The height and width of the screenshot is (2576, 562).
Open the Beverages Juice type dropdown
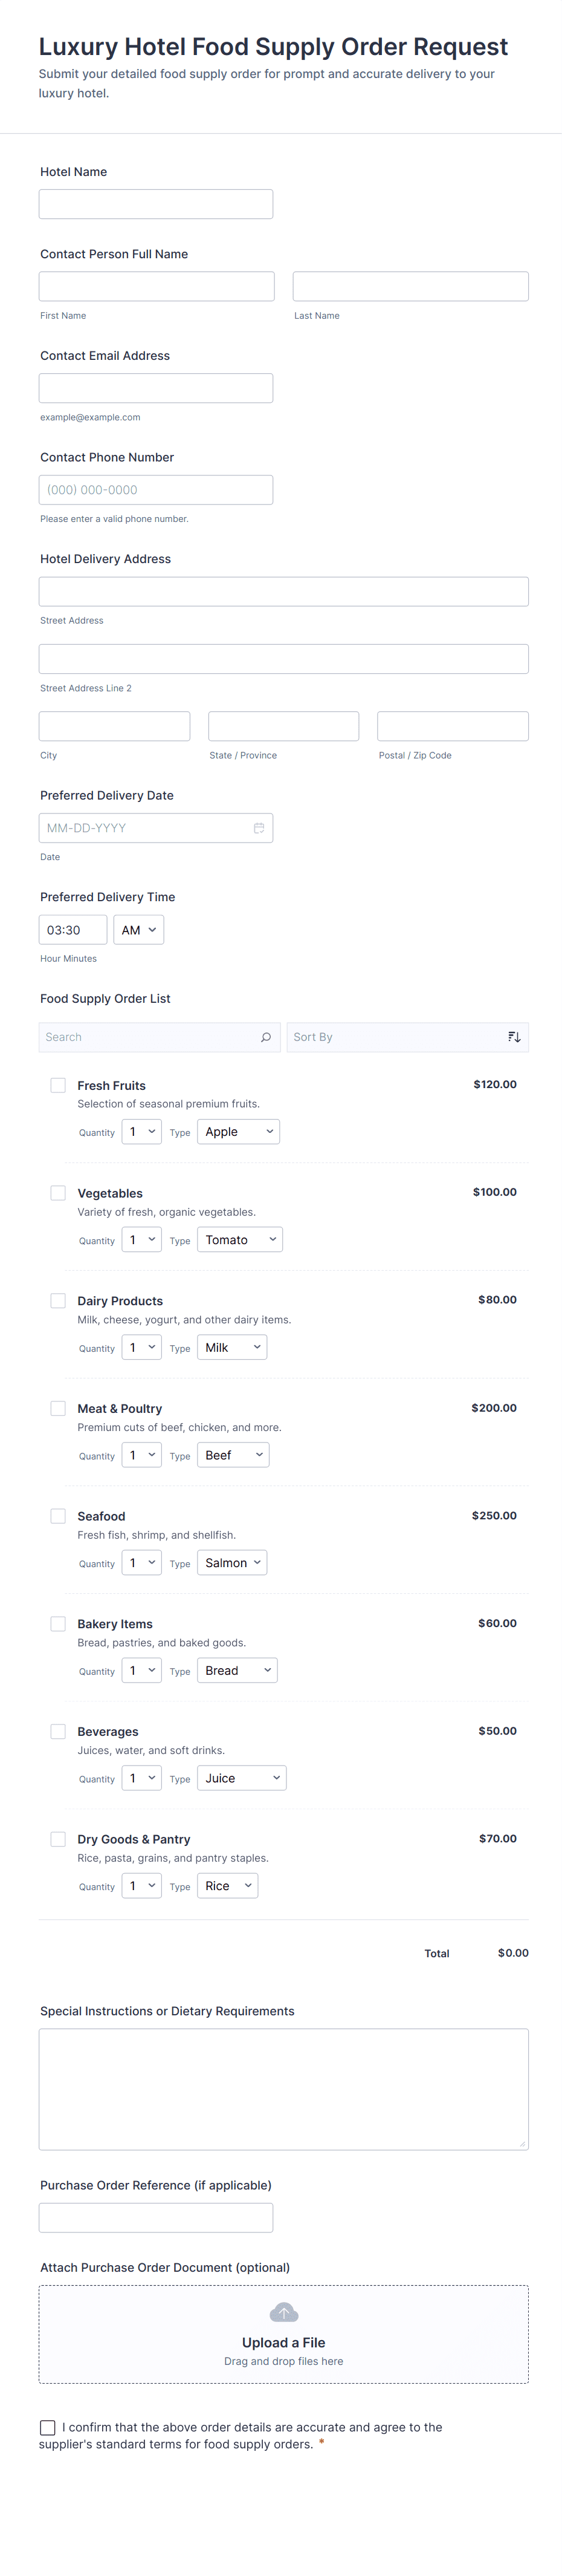pyautogui.click(x=241, y=1778)
